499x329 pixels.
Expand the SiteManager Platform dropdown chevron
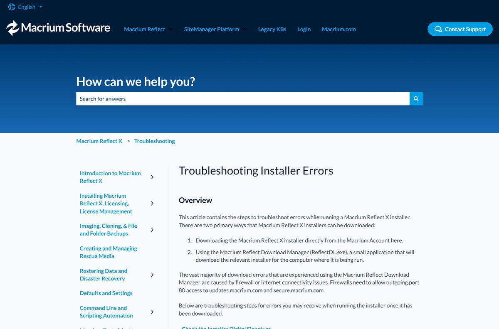point(245,29)
